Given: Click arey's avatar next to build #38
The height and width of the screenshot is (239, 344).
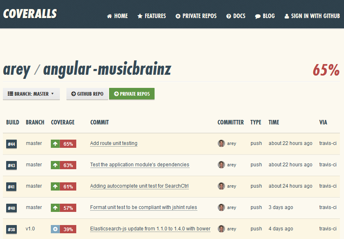Looking at the screenshot, I should click(221, 229).
